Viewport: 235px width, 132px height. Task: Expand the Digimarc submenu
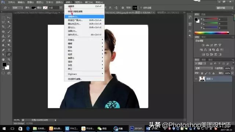point(84,74)
